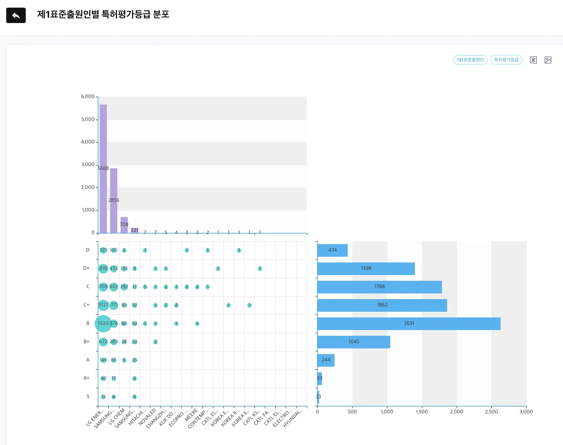Click the blue bar labeled 244
The image size is (563, 445).
tap(326, 360)
